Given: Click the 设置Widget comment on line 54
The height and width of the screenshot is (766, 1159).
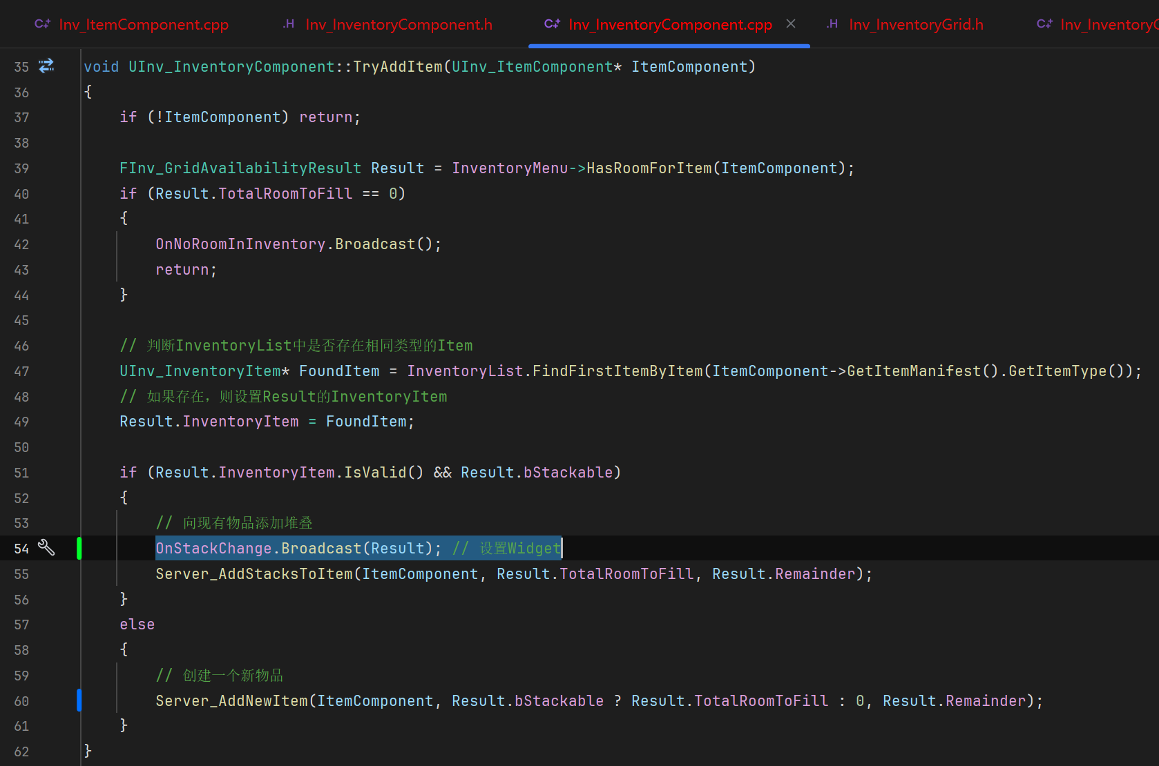Looking at the screenshot, I should [x=506, y=549].
